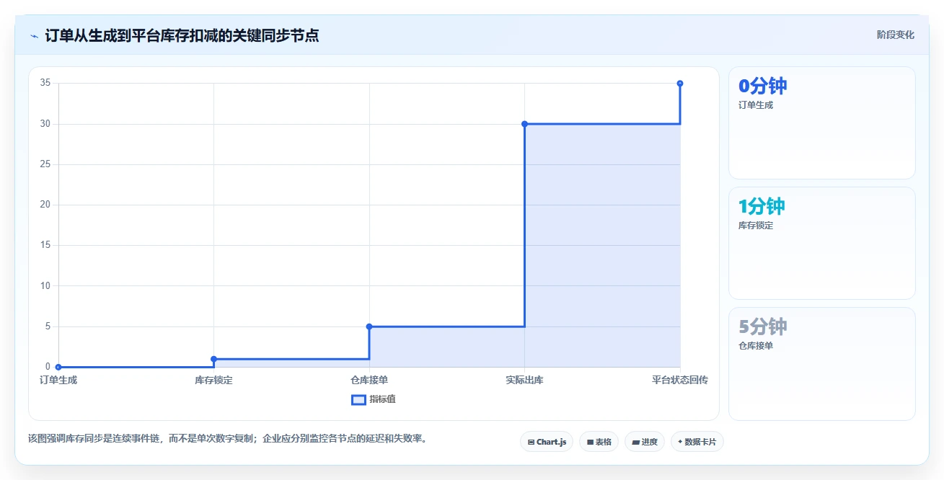Click the data point at 平台状态回传

[x=680, y=84]
